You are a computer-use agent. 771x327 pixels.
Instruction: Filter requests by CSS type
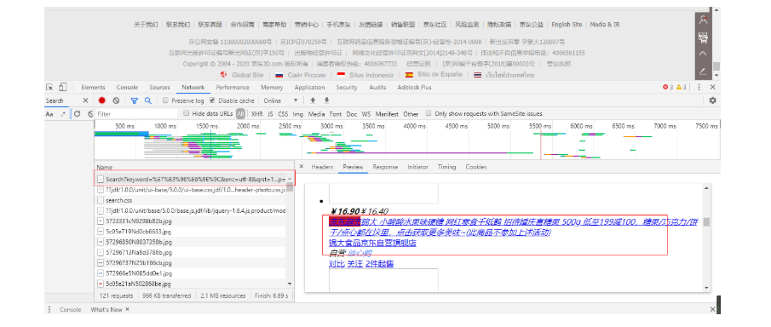[283, 113]
